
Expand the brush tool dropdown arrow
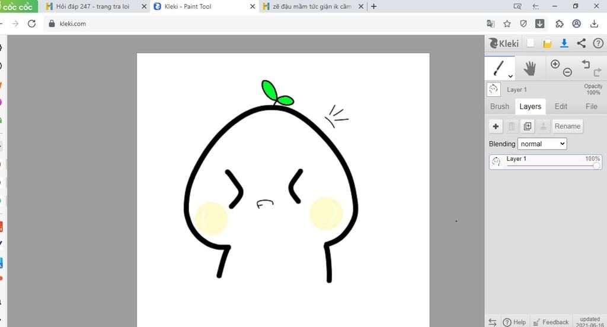[x=510, y=77]
